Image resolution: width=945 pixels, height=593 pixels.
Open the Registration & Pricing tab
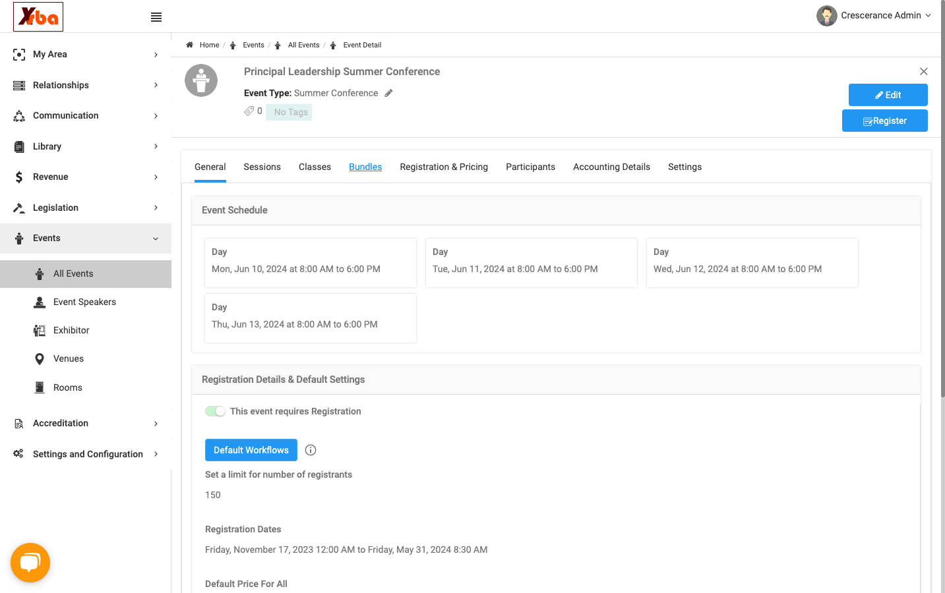point(444,167)
